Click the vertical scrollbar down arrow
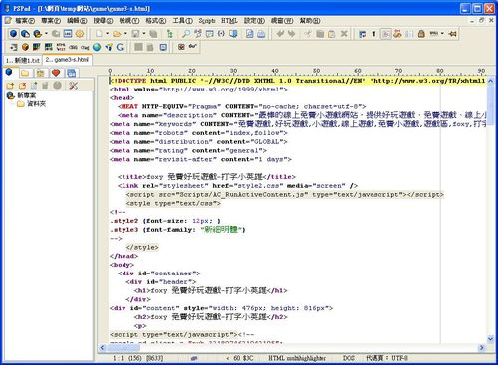498x365 pixels. 490,339
